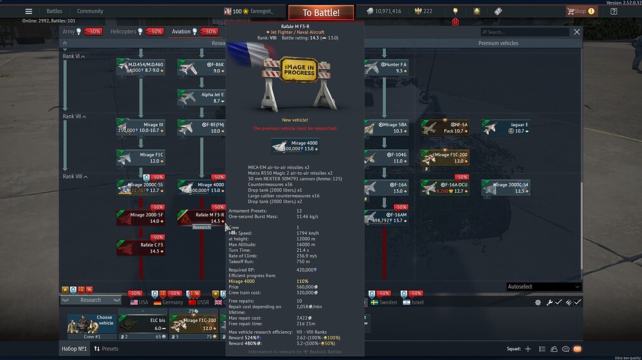Open the hamburger main menu
642x360 pixels.
tap(28, 11)
